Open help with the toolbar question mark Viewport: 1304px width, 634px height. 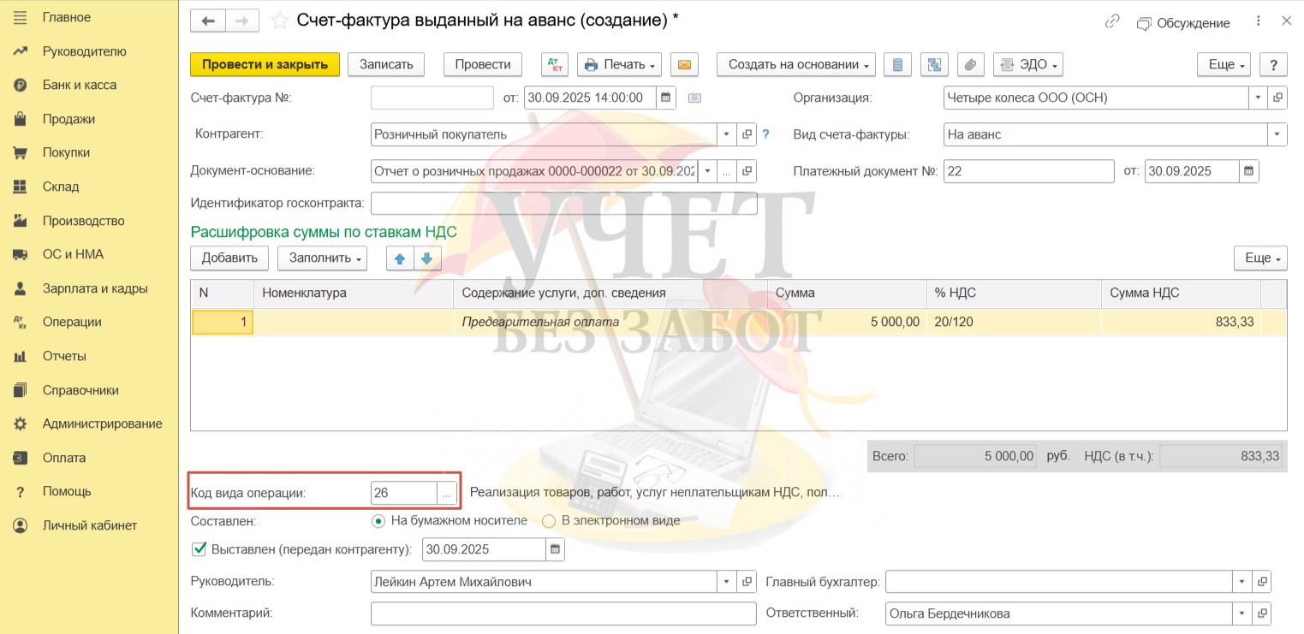click(1274, 64)
